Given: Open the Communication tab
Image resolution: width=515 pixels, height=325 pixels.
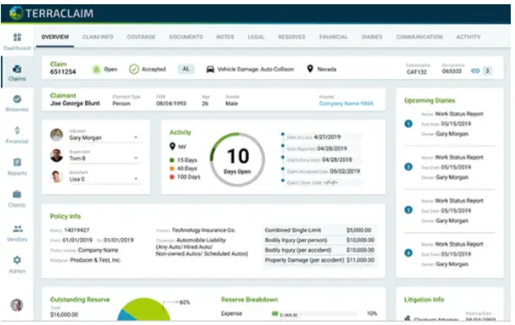Looking at the screenshot, I should (x=420, y=37).
